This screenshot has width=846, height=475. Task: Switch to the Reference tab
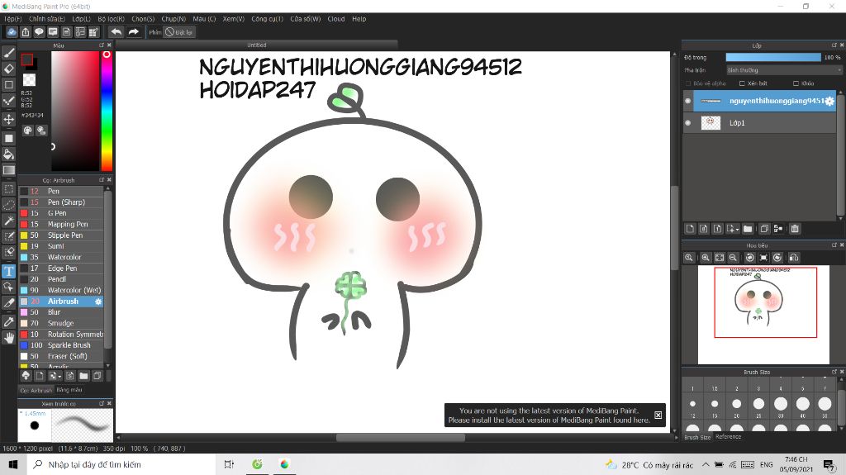[x=728, y=437]
